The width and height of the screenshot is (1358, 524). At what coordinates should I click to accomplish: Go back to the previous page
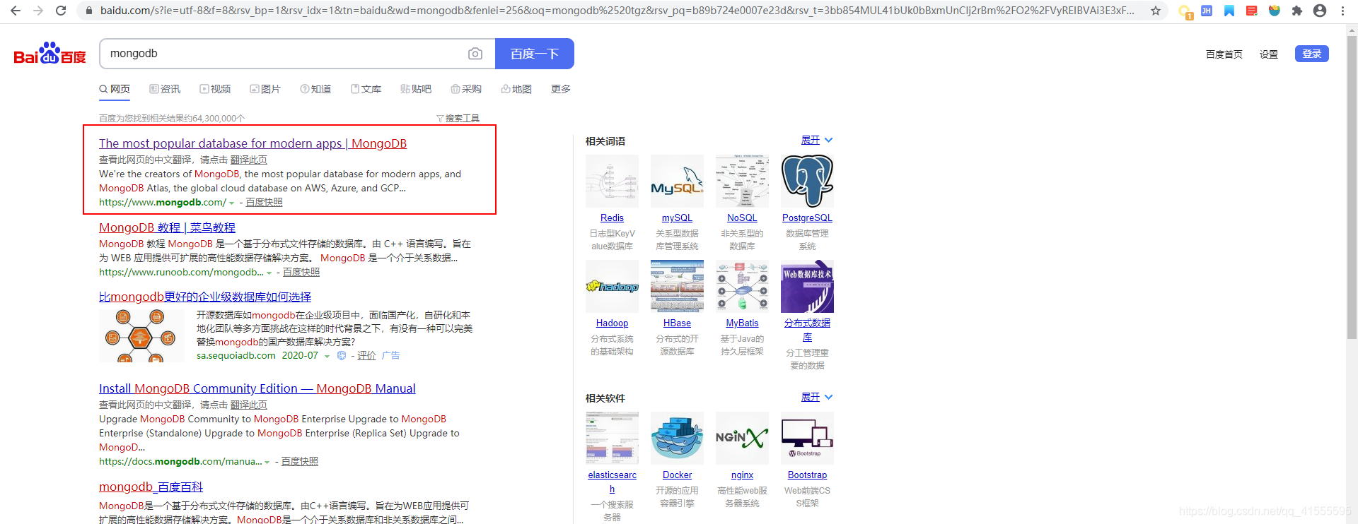click(16, 11)
